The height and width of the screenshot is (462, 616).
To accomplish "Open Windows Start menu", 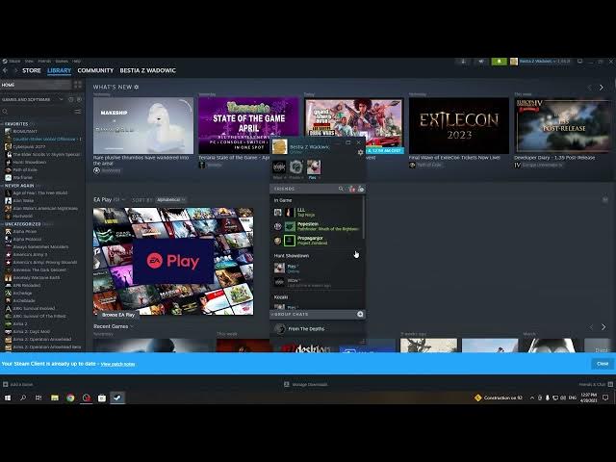I will point(8,398).
